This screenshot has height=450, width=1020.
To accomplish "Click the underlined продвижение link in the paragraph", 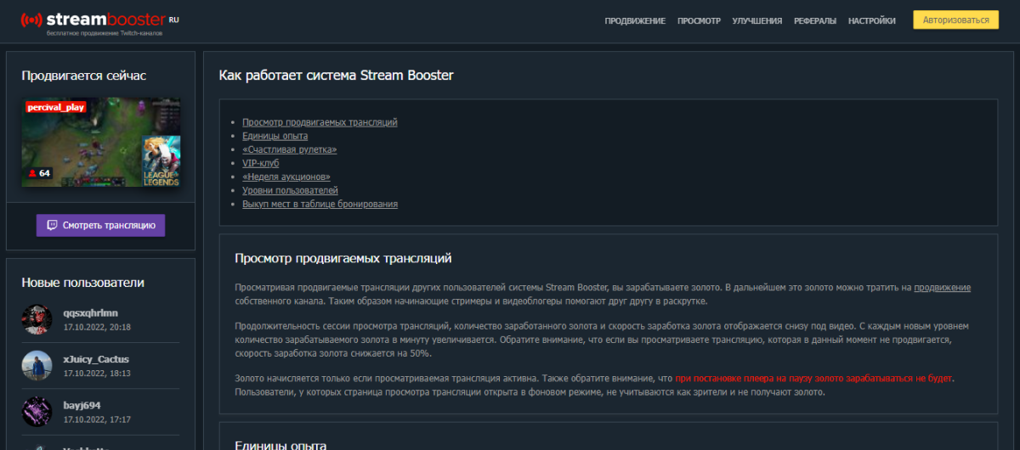I will coord(942,288).
